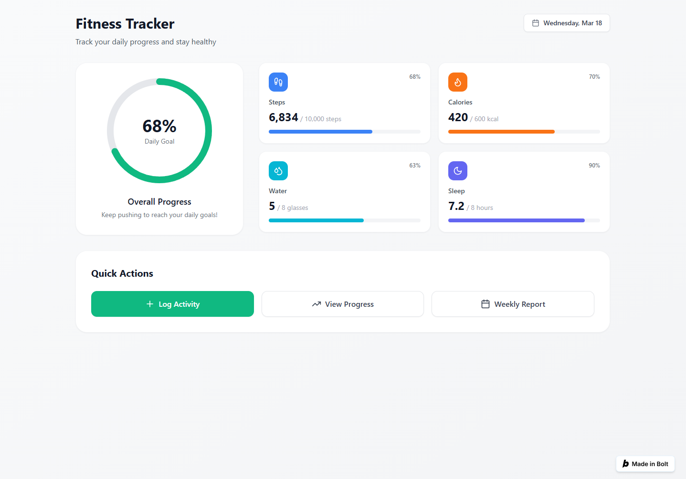Click the purple moon Sleep icon
This screenshot has width=686, height=479.
tap(457, 171)
